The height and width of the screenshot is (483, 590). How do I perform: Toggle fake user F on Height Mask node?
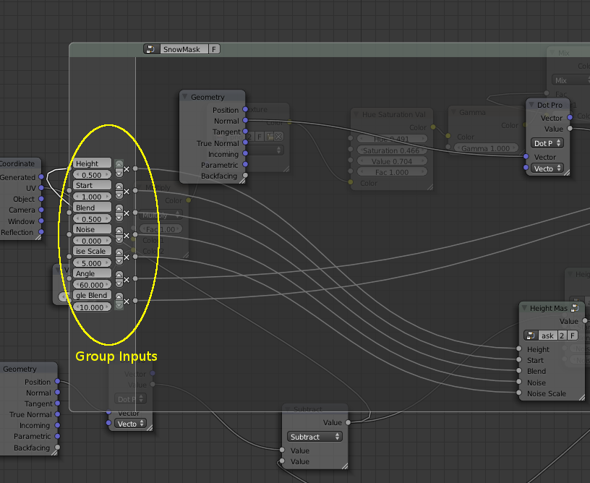tap(573, 335)
